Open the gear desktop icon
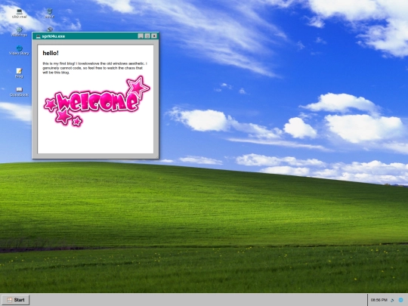This screenshot has height=306, width=408. (x=19, y=31)
